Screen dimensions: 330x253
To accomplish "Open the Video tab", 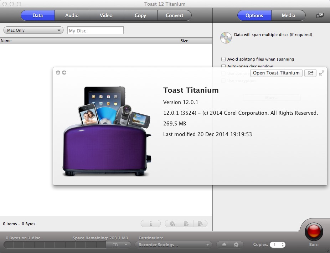I will click(106, 15).
